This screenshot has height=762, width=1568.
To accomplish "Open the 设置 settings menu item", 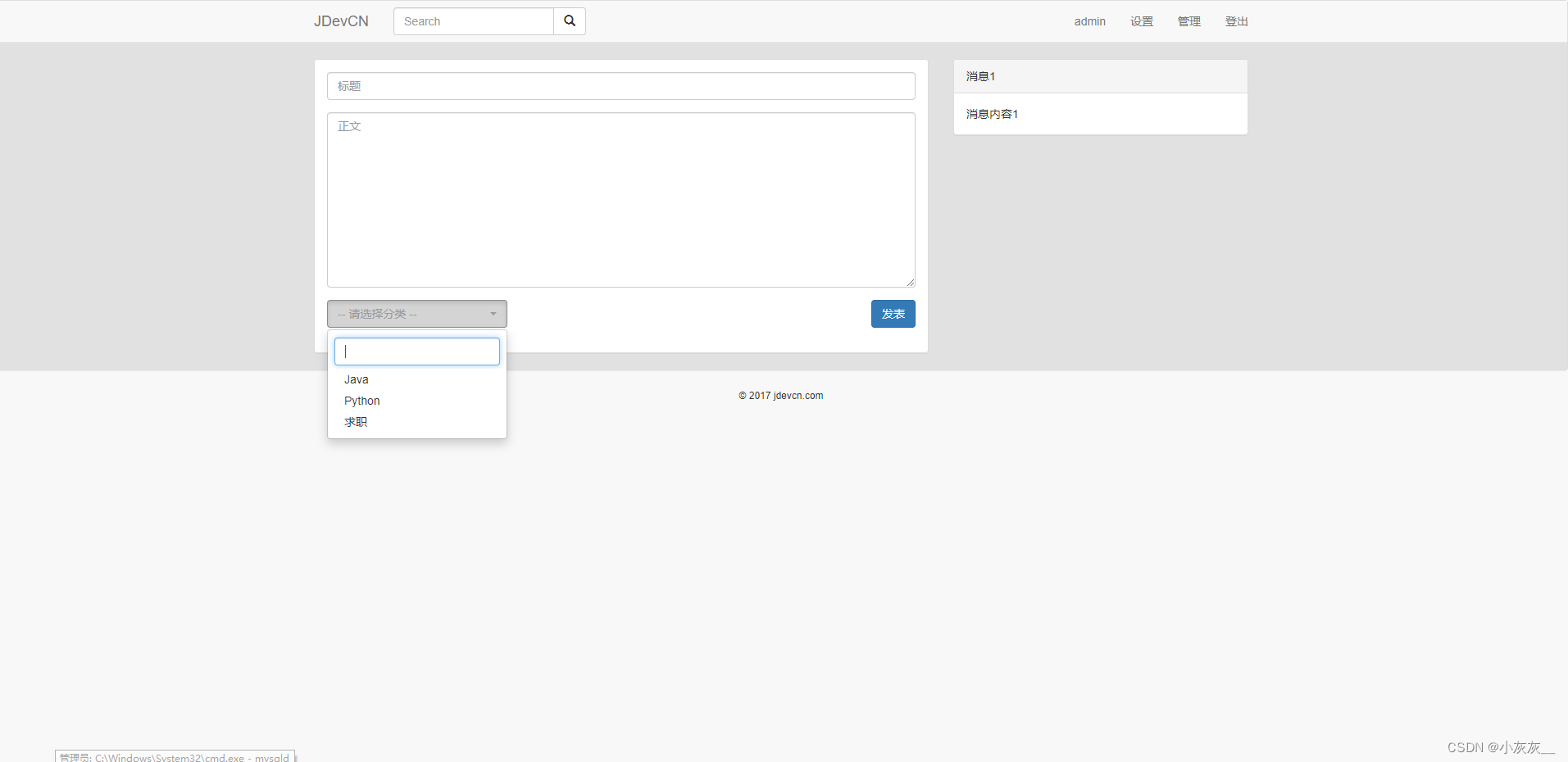I will coord(1141,21).
